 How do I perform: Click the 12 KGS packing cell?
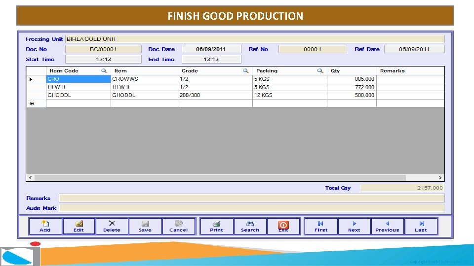[290, 95]
